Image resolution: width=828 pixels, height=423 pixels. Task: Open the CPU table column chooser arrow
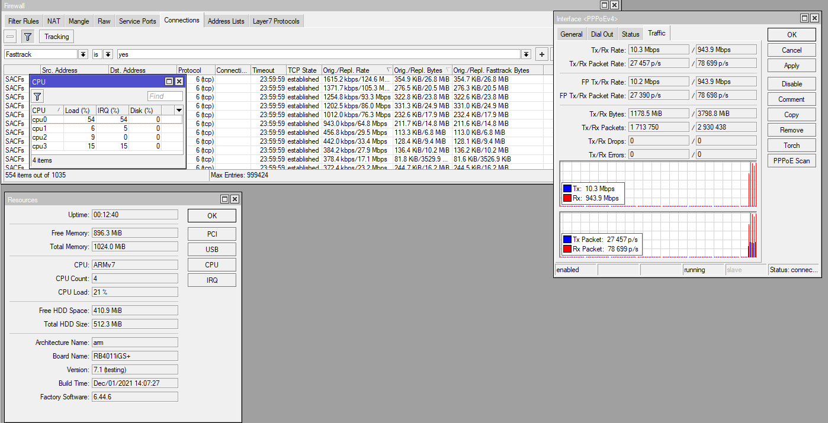pos(179,110)
